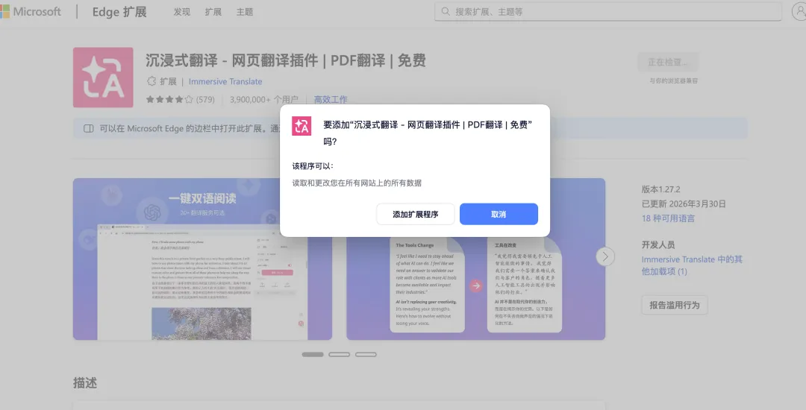Viewport: 806px width, 410px height.
Task: Select the third carousel page indicator
Action: pos(366,354)
